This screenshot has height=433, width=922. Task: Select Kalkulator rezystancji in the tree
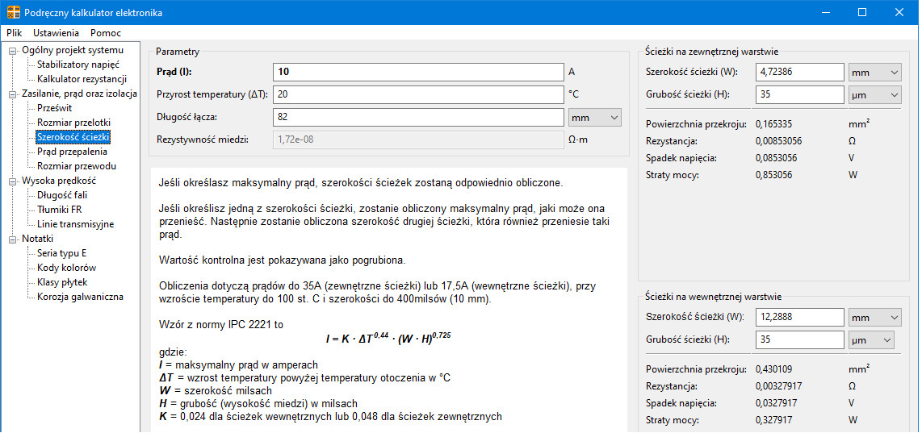pos(82,79)
